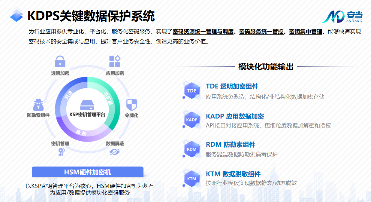Click the underlined 密码资源统一管理与调度 text
This screenshot has height=202, width=371.
click(203, 32)
